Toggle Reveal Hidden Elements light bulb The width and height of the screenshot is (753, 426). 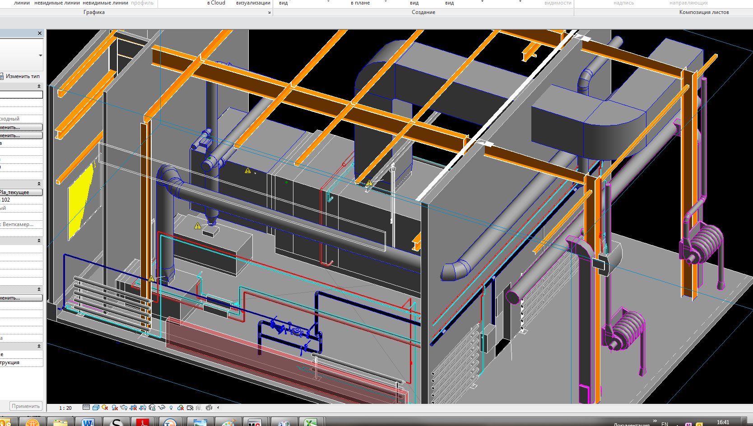point(171,407)
